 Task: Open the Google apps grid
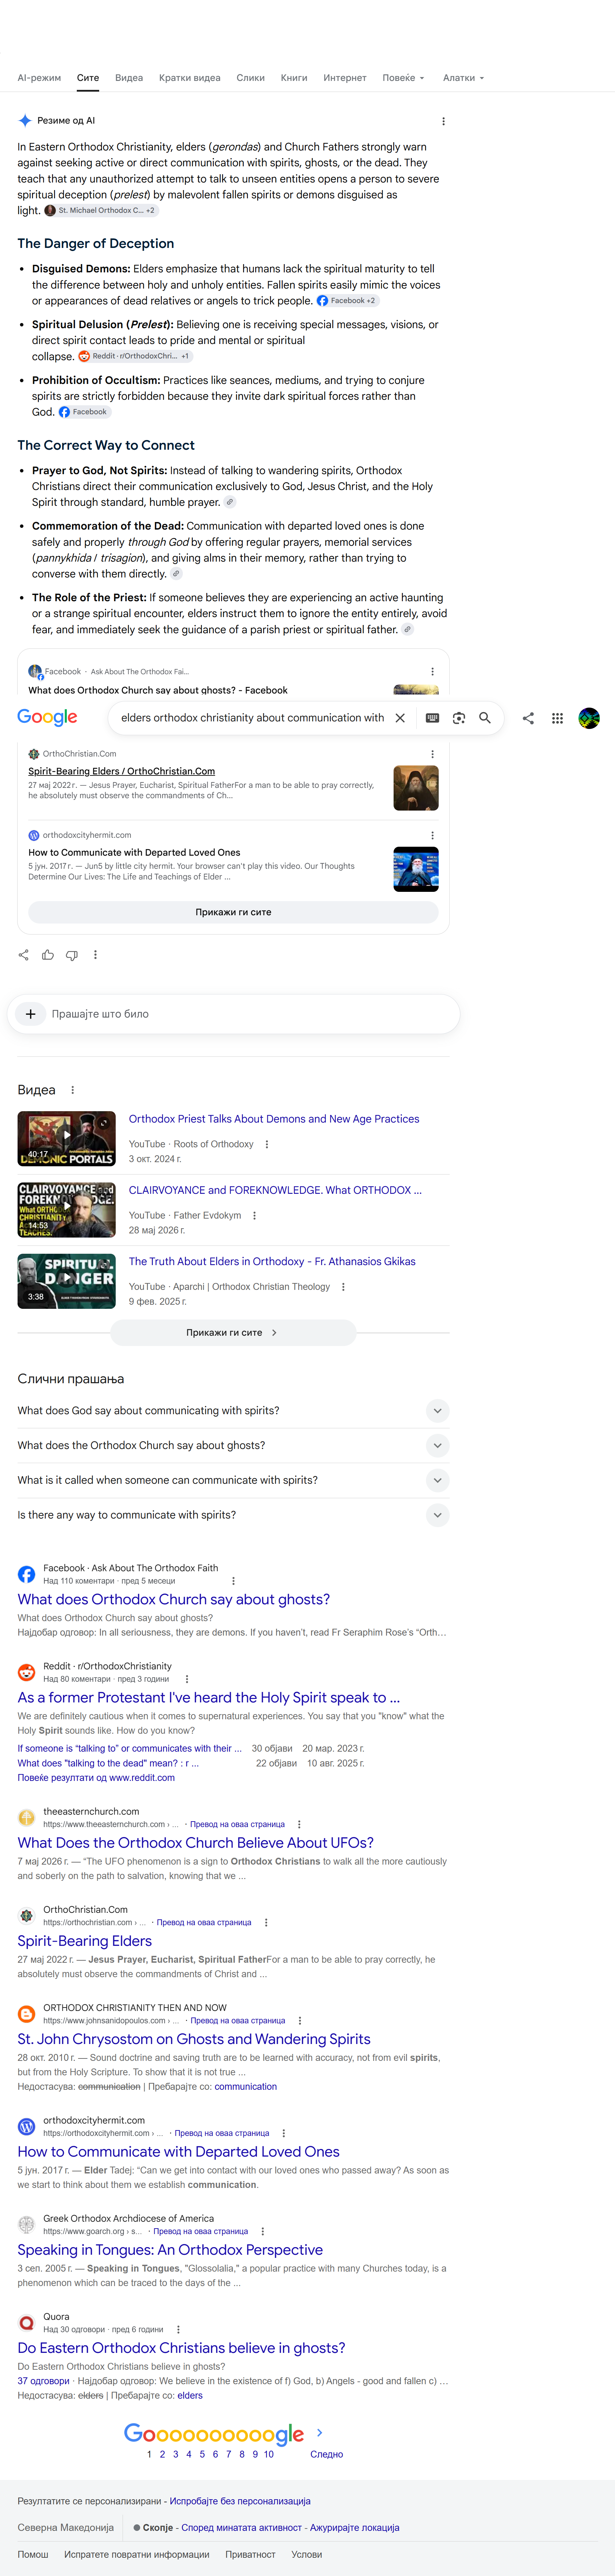[x=557, y=718]
